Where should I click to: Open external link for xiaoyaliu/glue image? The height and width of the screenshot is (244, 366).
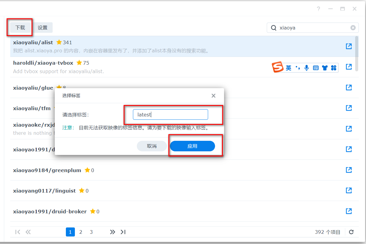tap(349, 88)
